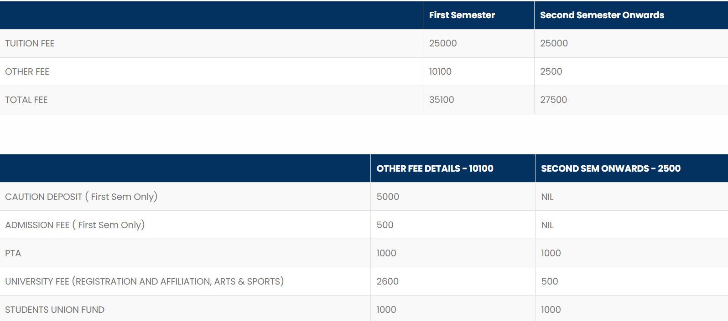This screenshot has height=321, width=728.
Task: Click the 10100 first semester other fee value
Action: pyautogui.click(x=440, y=71)
